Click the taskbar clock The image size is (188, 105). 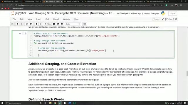tap(179, 103)
